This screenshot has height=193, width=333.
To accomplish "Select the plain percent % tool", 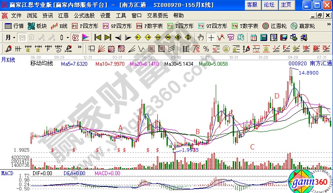I will click(x=206, y=49).
